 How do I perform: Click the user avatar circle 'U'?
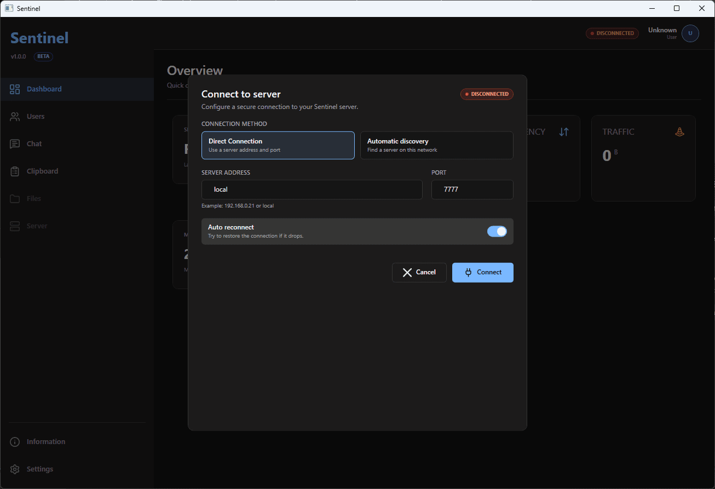click(x=690, y=33)
